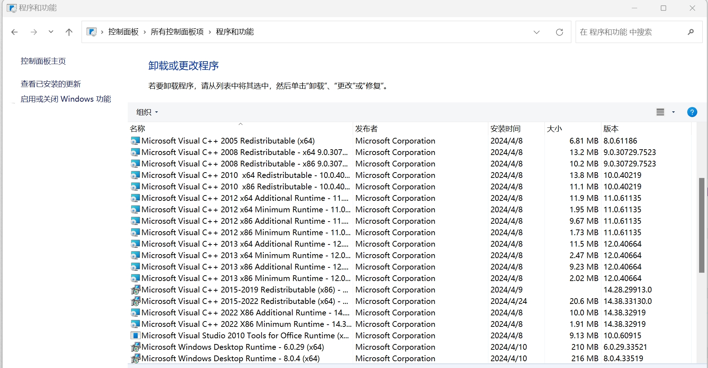Click icon of Visual Studio 2010 Tools for Office

point(135,336)
